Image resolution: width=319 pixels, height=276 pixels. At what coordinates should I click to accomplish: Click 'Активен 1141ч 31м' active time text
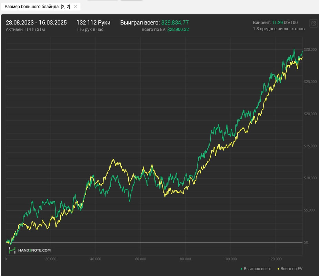(x=26, y=30)
